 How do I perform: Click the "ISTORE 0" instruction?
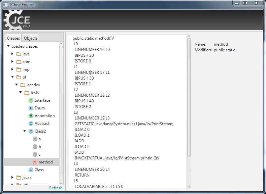[83, 61]
